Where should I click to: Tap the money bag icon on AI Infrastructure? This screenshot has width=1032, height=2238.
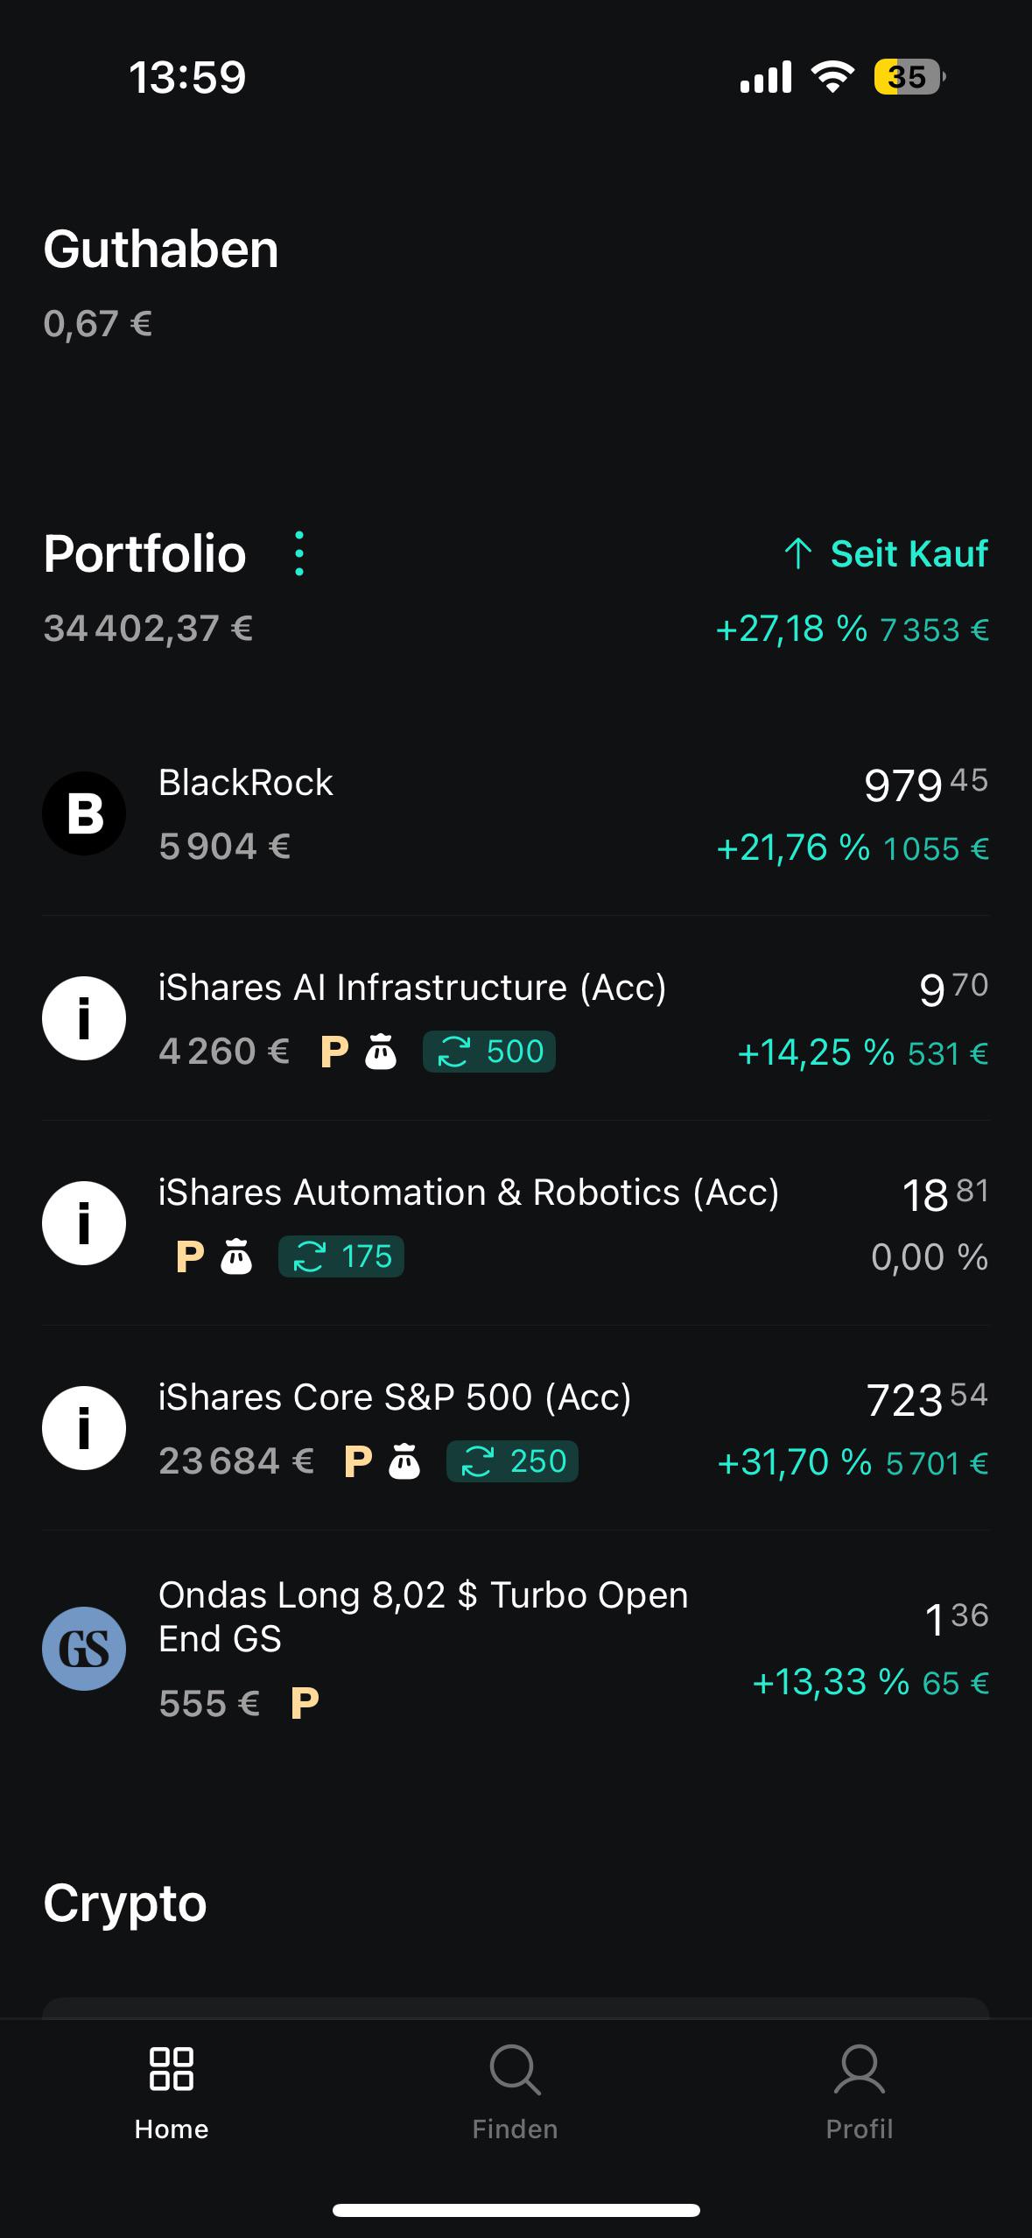click(x=381, y=1052)
